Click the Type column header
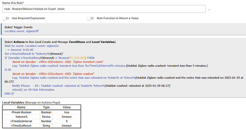The image size is (246, 129). 46,107
